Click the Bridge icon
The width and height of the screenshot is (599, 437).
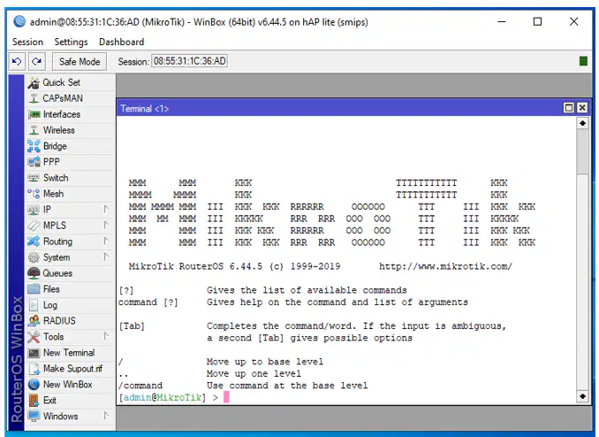[34, 146]
